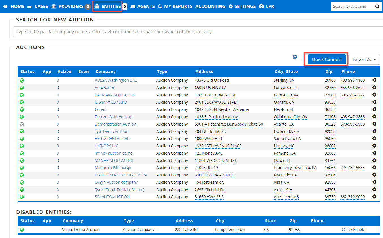Click gear icon for MANHEIM ORLANDO row
Viewport: 383px width, 238px height.
click(x=374, y=160)
